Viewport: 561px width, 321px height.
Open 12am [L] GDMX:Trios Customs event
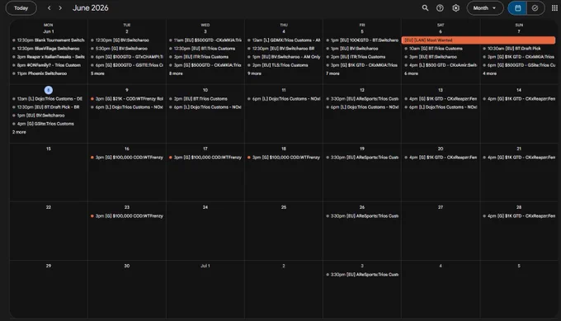tap(284, 40)
